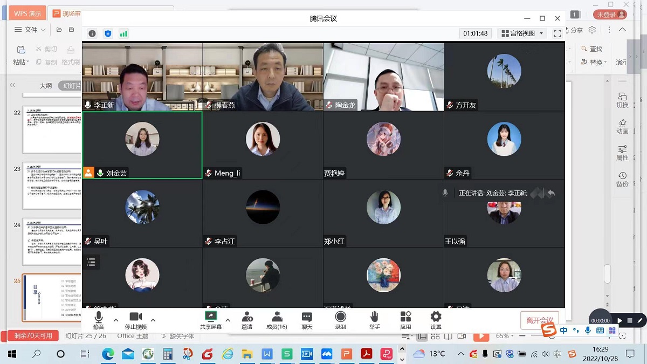Open 备份 backup side panel

click(622, 180)
